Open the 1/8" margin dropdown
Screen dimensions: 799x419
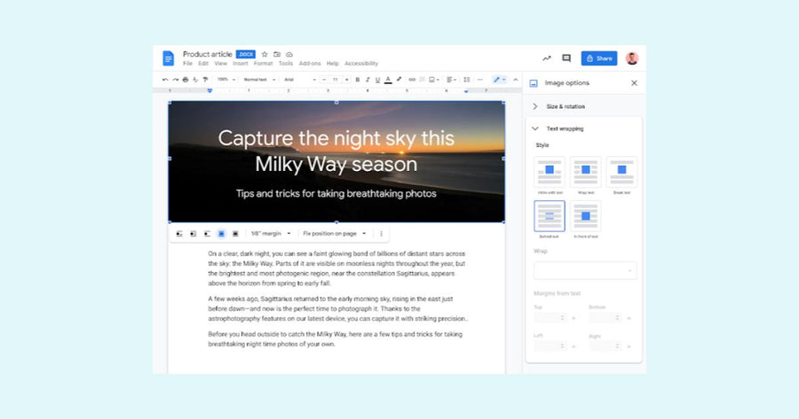(x=271, y=234)
